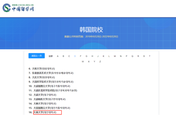Filter schools by letter J
This screenshot has height=115, width=176.
(98, 56)
